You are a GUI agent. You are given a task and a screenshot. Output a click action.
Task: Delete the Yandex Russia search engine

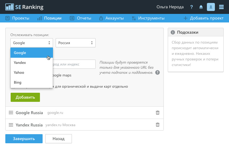(x=158, y=125)
